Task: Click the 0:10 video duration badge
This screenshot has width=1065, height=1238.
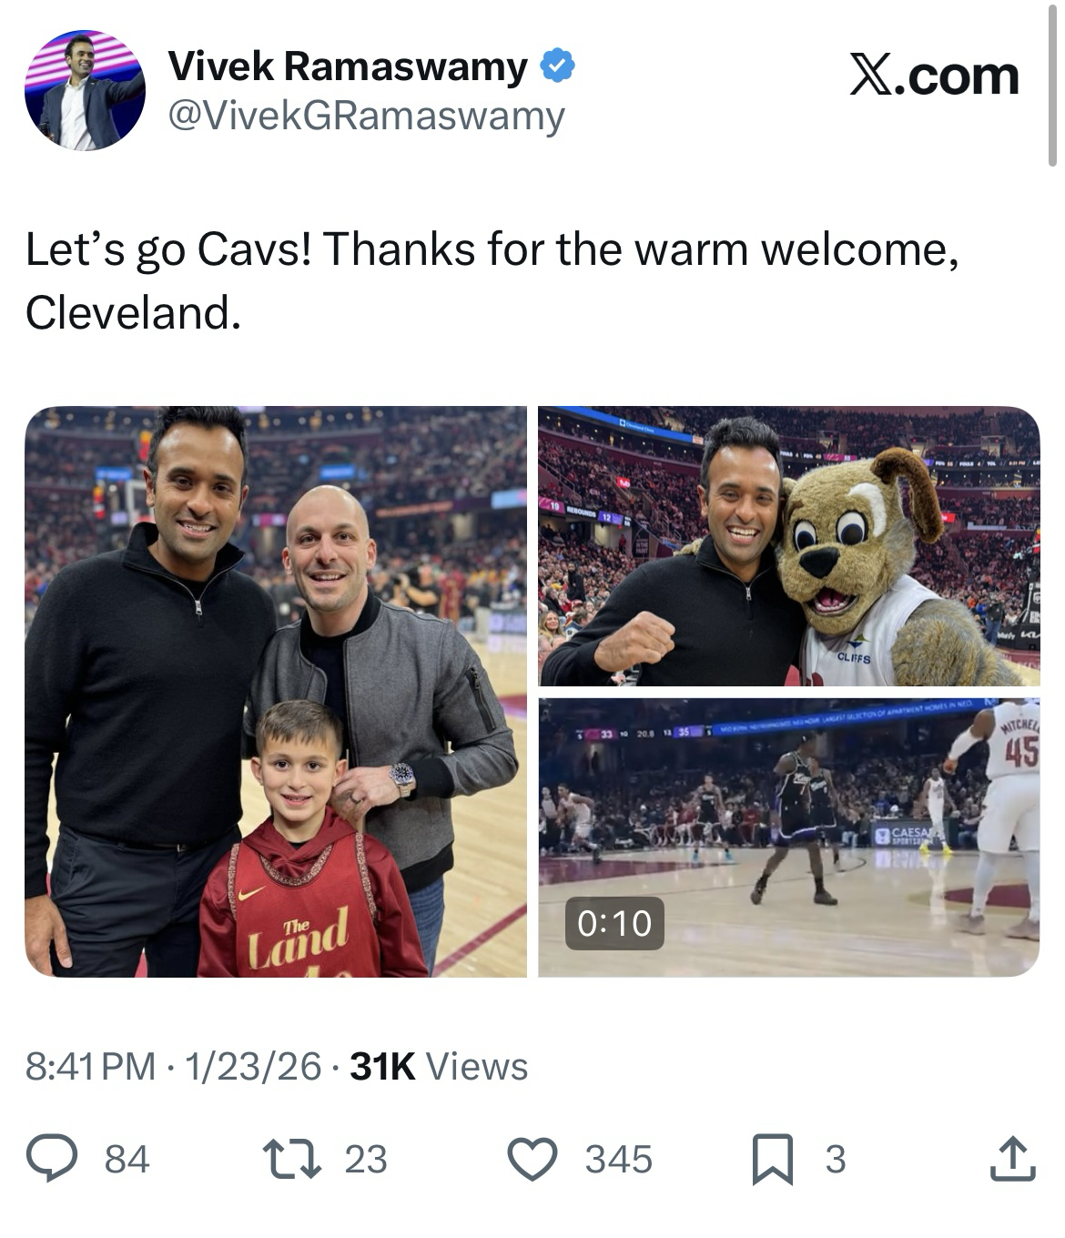Action: pyautogui.click(x=614, y=923)
